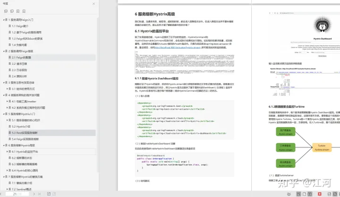Go to the previous page arrow

tap(1, 194)
